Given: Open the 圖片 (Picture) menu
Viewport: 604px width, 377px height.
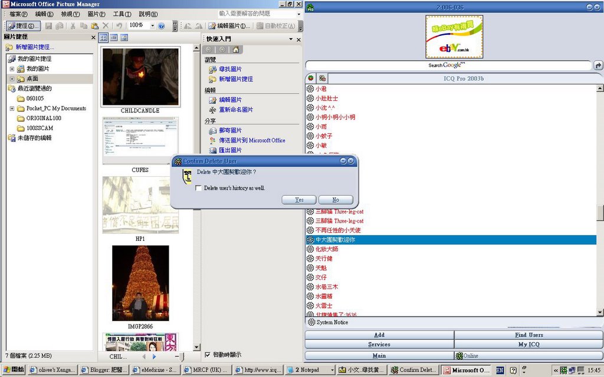Looking at the screenshot, I should click(96, 14).
